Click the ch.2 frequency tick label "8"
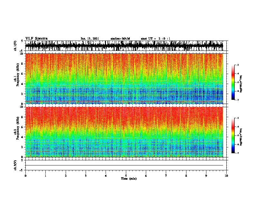 [x=22, y=117]
